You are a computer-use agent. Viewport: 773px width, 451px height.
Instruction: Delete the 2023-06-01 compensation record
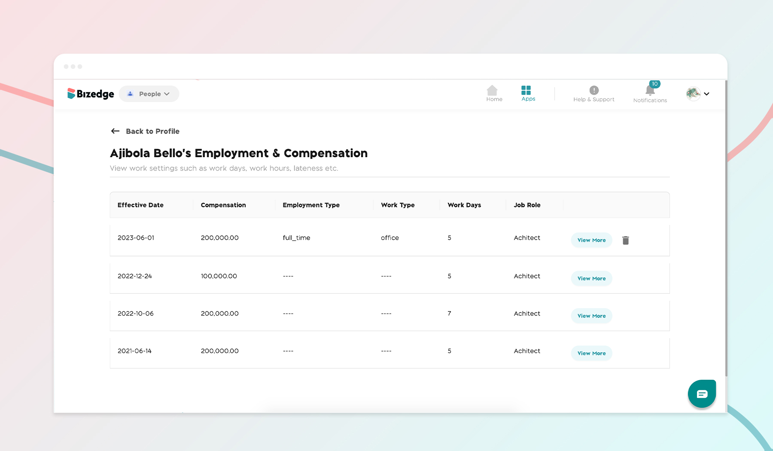[x=625, y=240]
